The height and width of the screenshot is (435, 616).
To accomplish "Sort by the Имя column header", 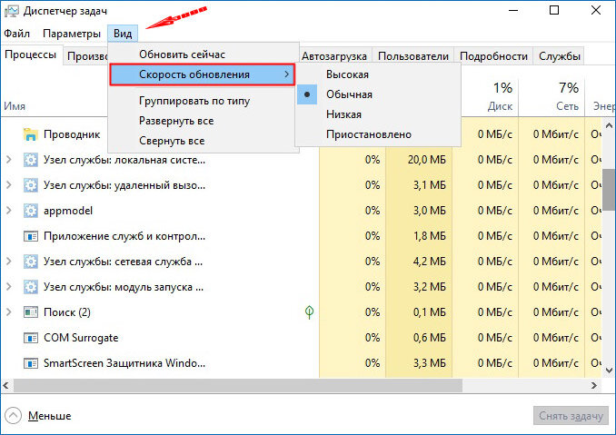I will [15, 106].
